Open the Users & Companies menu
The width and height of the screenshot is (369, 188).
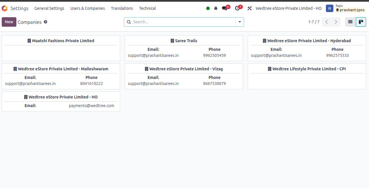[x=88, y=8]
